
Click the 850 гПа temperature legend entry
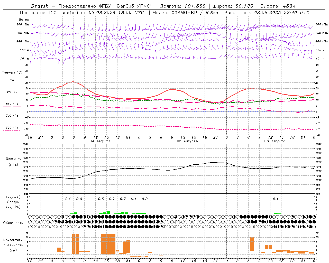pos(12,104)
